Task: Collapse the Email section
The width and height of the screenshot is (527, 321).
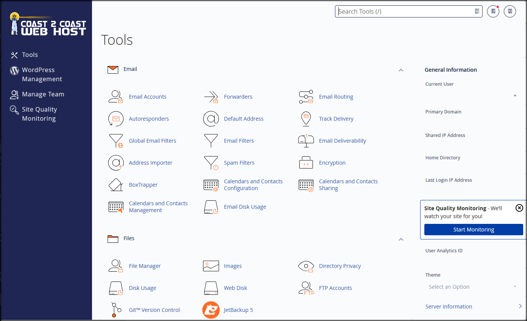Action: click(401, 70)
